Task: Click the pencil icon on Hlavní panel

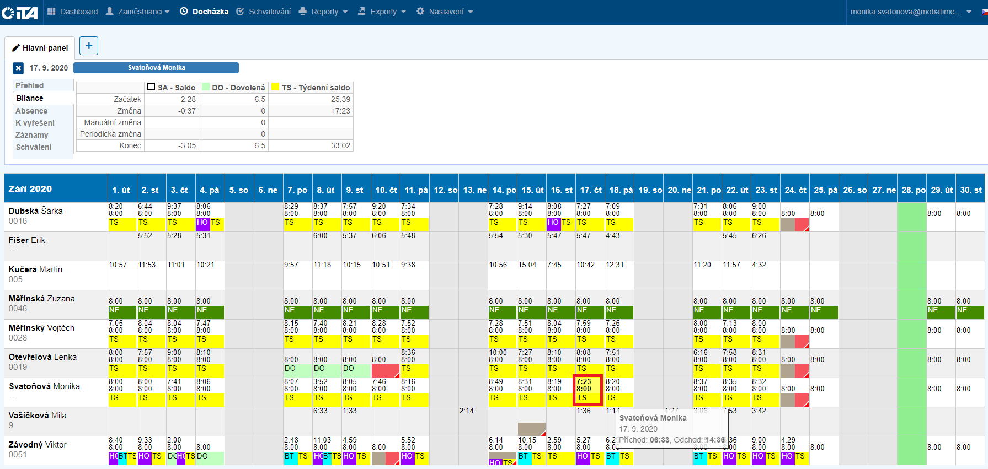Action: tap(16, 48)
